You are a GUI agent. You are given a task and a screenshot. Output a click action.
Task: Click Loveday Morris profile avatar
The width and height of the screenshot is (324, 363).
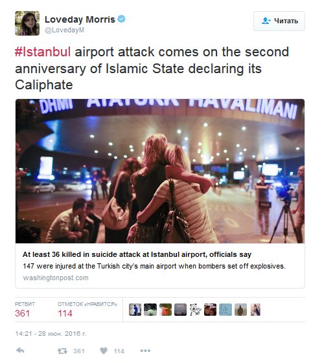(27, 23)
